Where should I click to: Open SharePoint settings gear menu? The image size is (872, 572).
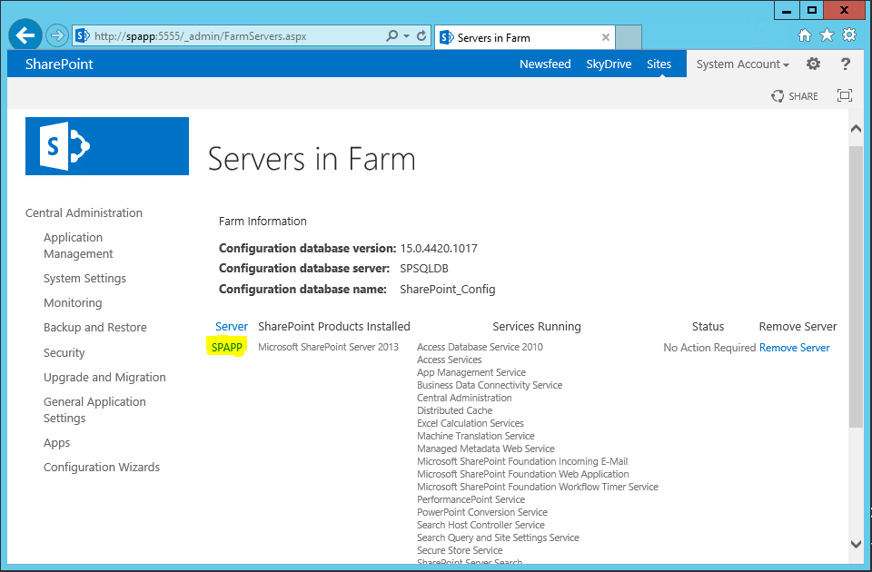pyautogui.click(x=813, y=64)
